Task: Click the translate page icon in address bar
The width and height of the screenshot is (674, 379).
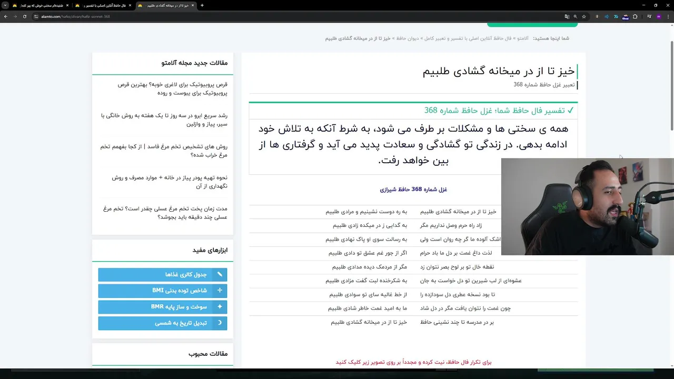Action: (567, 16)
